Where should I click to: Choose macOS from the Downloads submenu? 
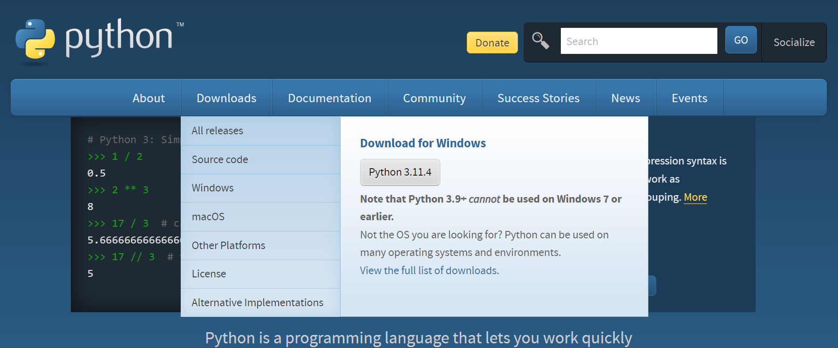pyautogui.click(x=208, y=217)
